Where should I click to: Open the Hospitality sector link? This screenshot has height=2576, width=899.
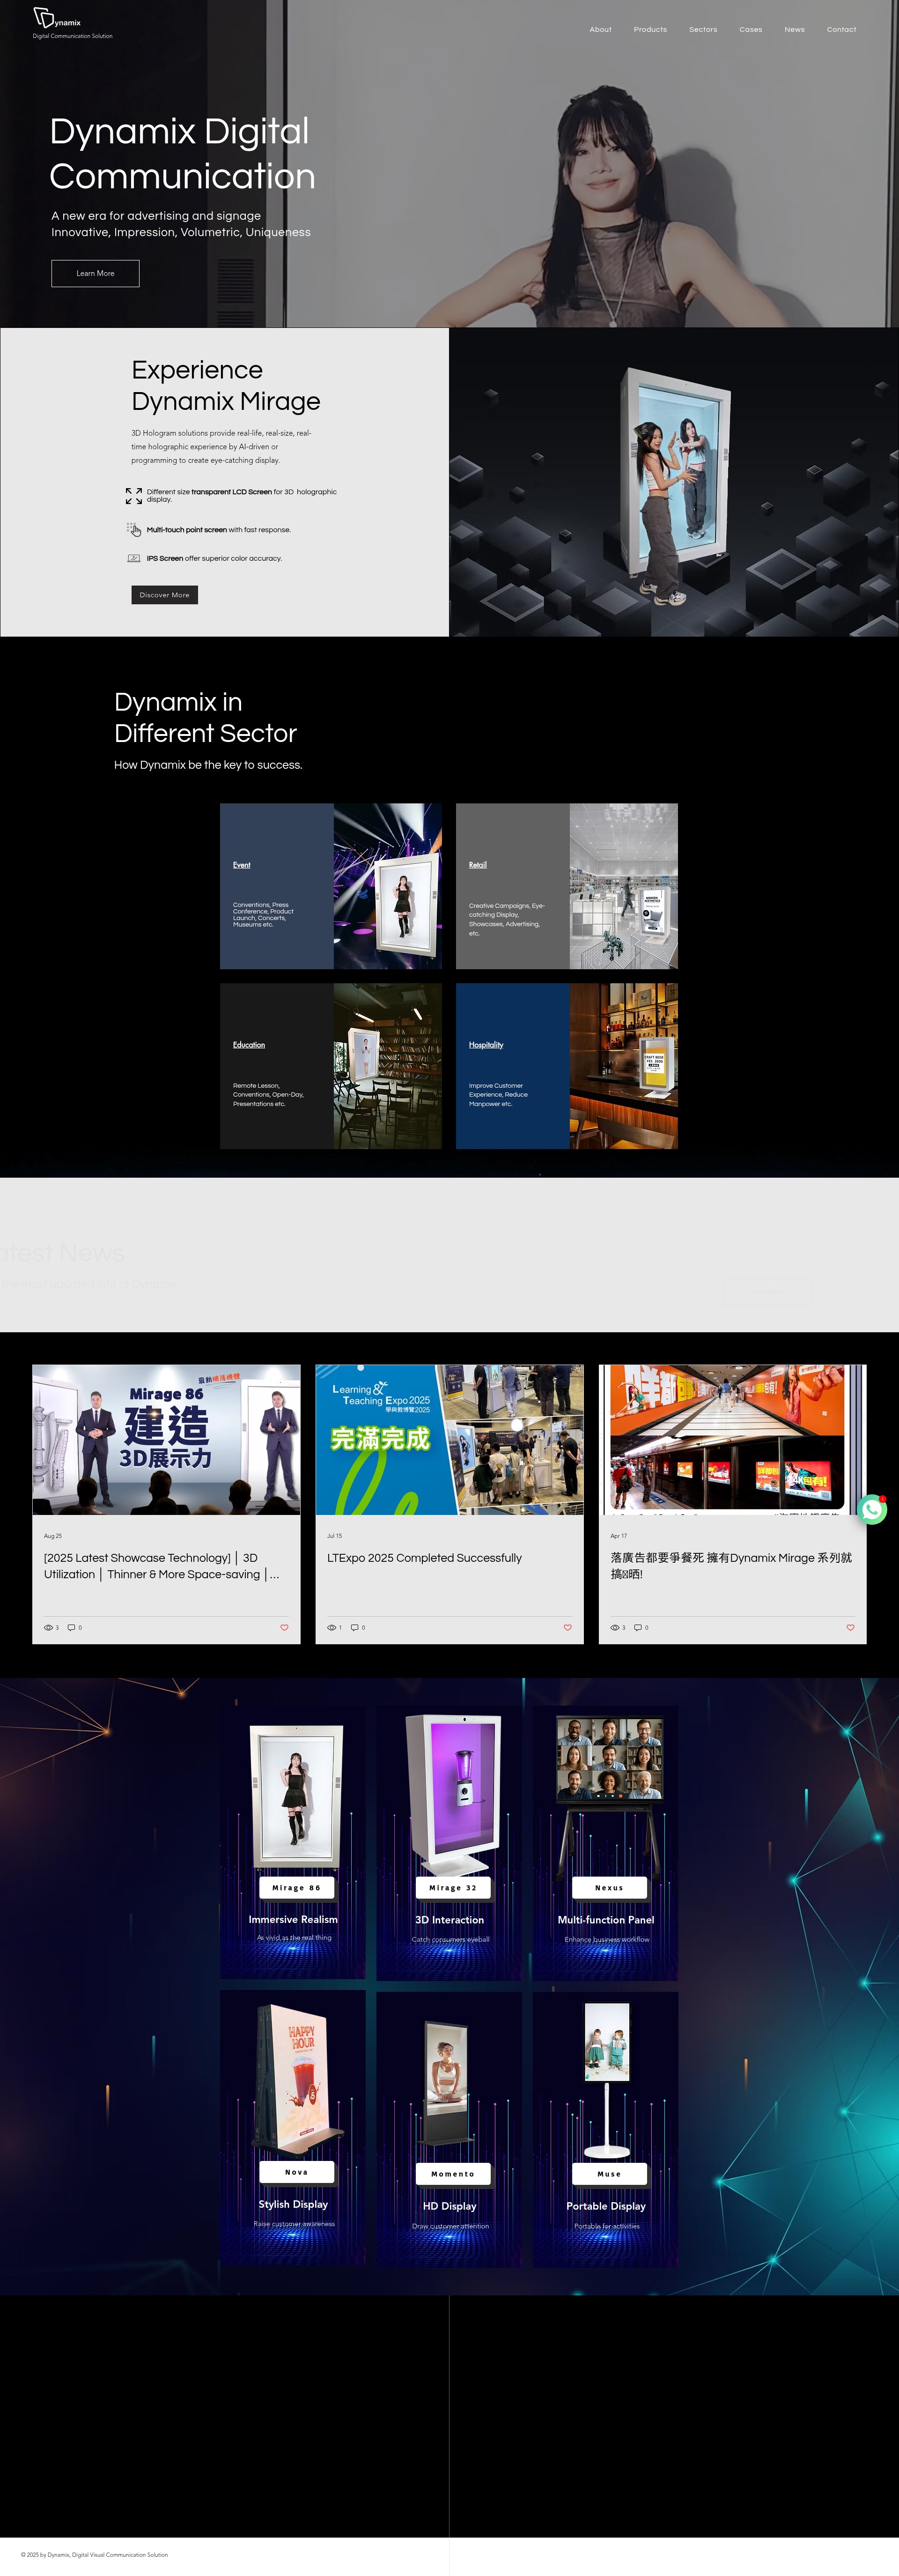coord(486,1044)
